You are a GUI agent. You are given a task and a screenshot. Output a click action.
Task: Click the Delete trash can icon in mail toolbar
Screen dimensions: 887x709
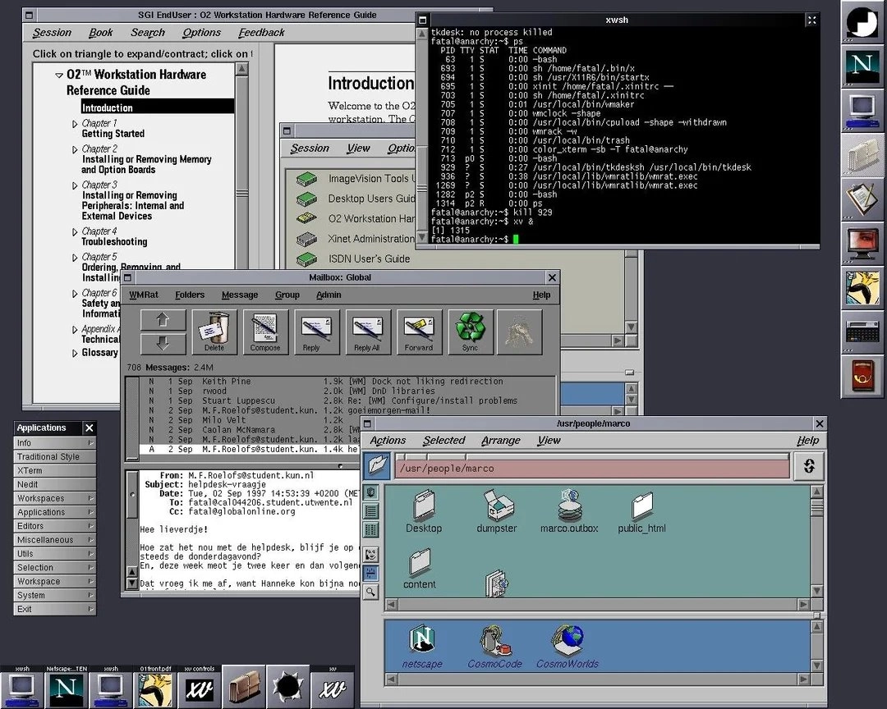click(214, 331)
